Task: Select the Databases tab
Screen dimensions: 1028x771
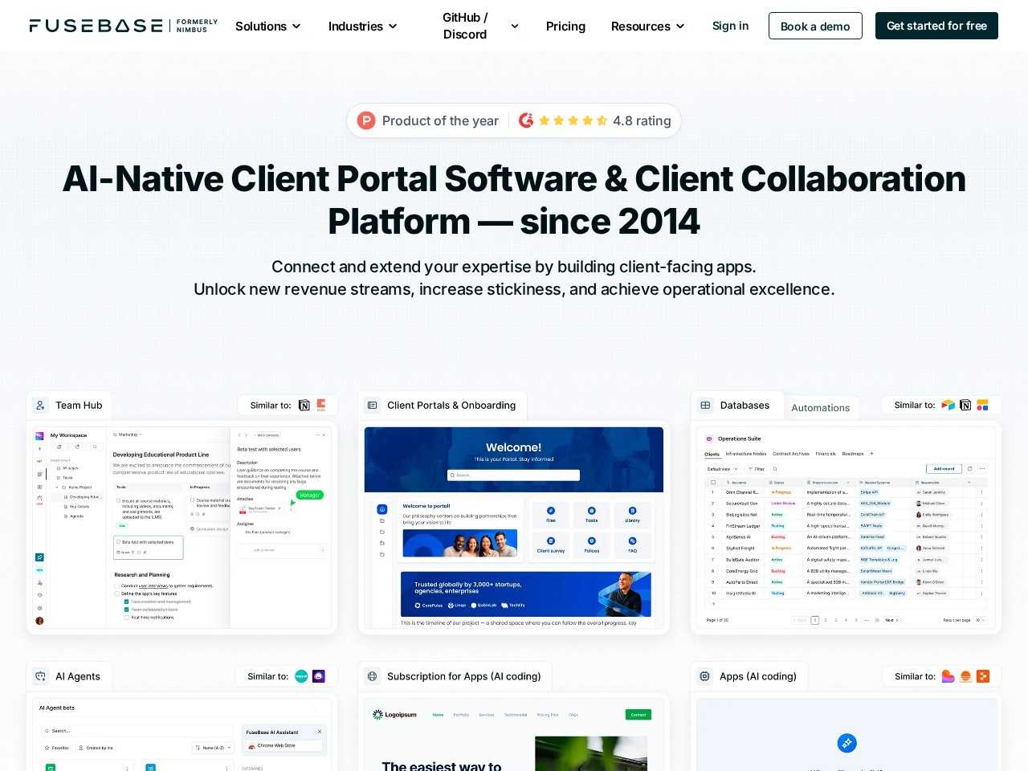Action: tap(736, 406)
